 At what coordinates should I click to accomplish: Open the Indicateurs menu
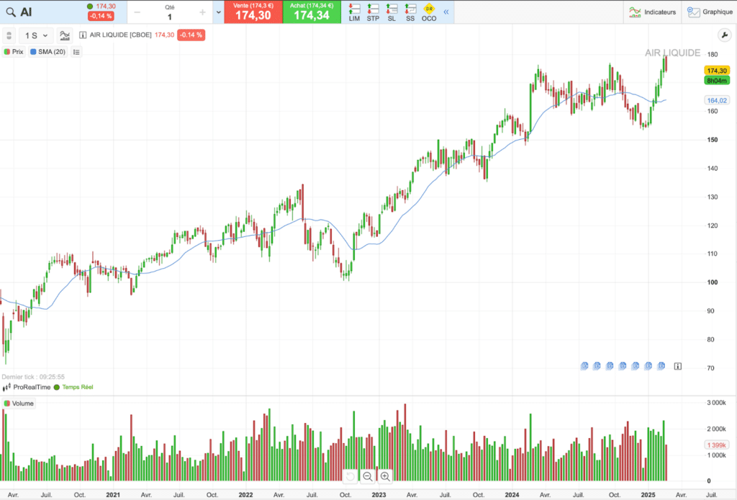point(652,12)
